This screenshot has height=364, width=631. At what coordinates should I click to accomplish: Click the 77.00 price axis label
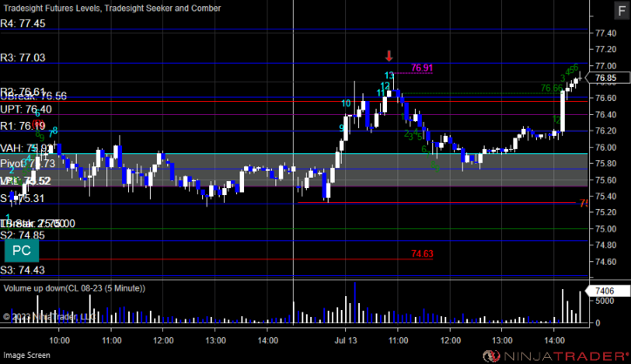[606, 66]
